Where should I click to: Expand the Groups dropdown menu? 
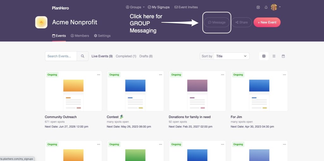[135, 7]
